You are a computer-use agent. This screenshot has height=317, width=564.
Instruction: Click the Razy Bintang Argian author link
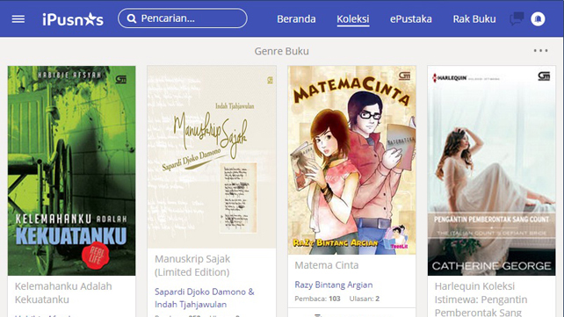tap(334, 285)
